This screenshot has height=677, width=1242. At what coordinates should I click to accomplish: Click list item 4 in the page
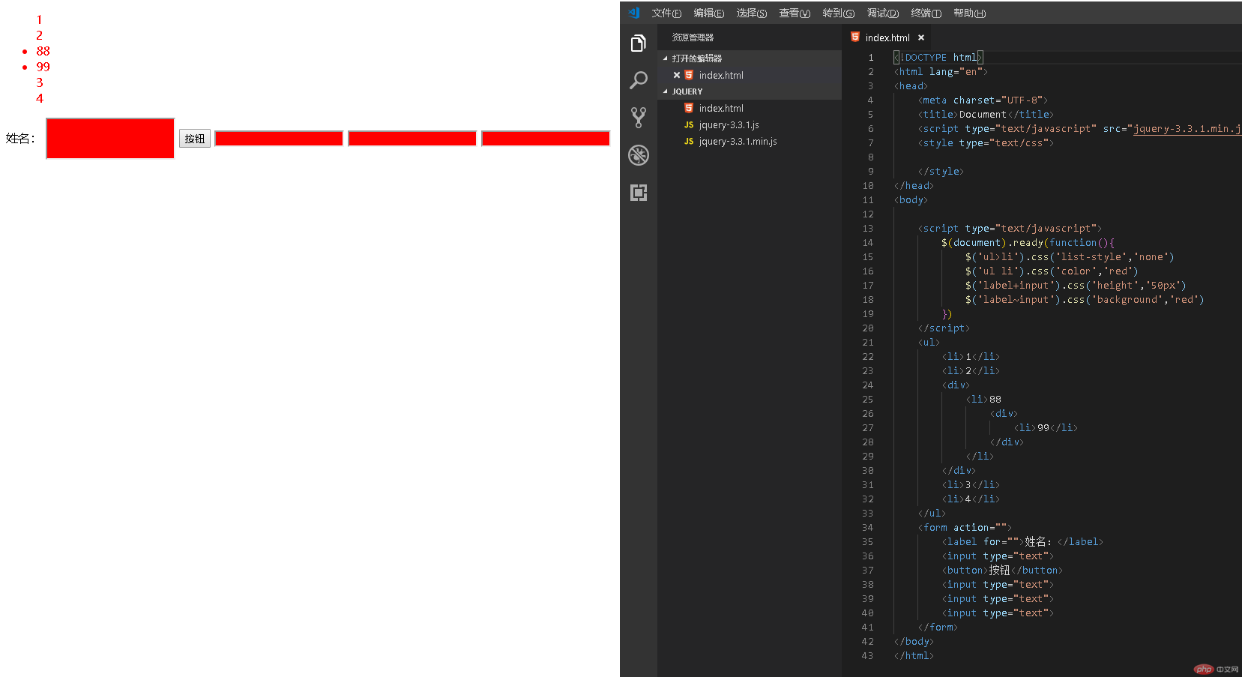[40, 98]
